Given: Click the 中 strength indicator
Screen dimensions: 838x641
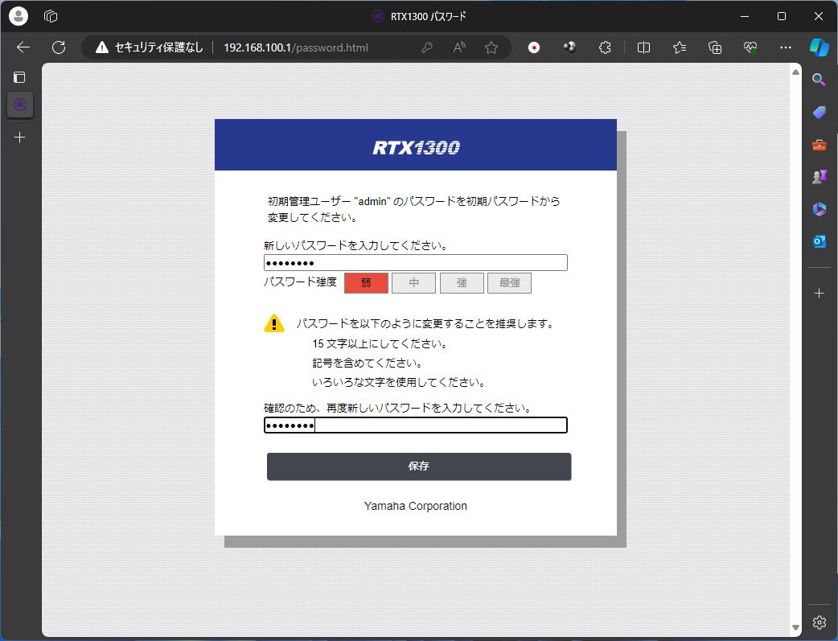Looking at the screenshot, I should (x=413, y=283).
